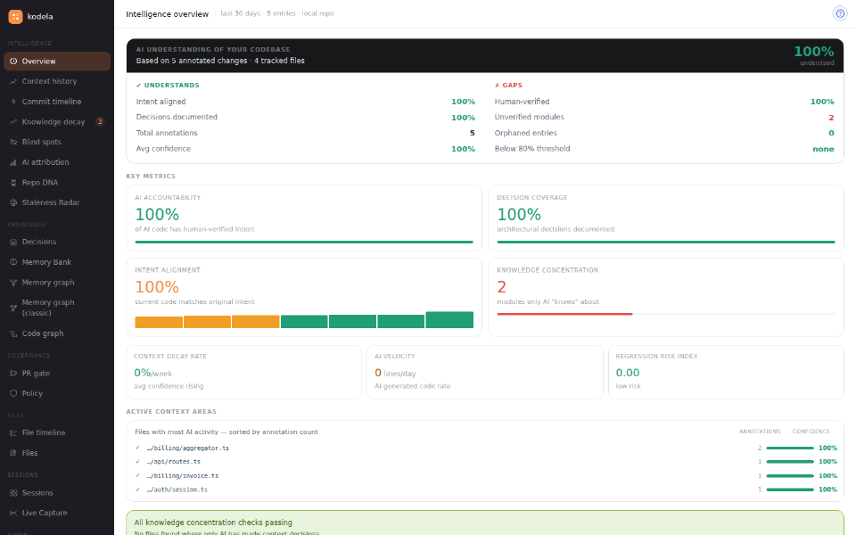Click the Memory graph (classic) icon
Screen dimensions: 856x535
coord(13,308)
